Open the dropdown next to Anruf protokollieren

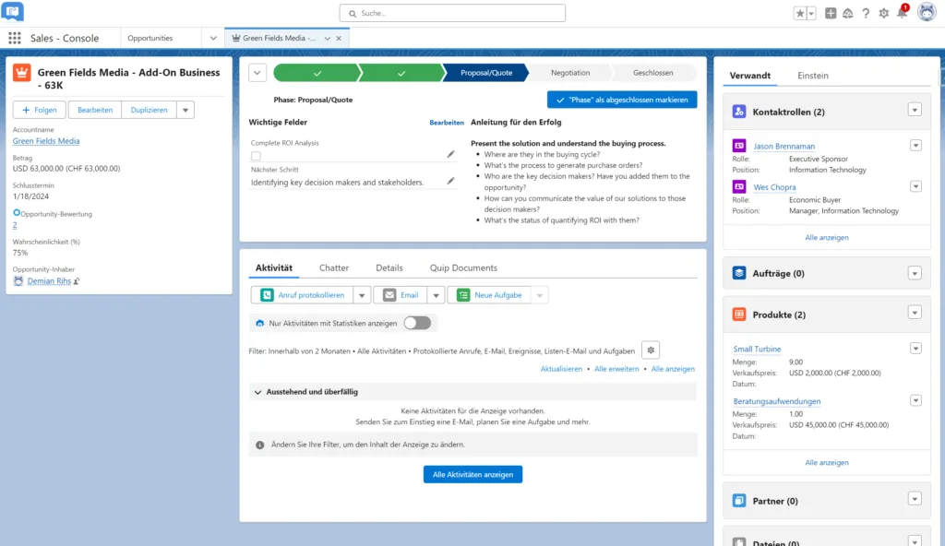tap(363, 295)
